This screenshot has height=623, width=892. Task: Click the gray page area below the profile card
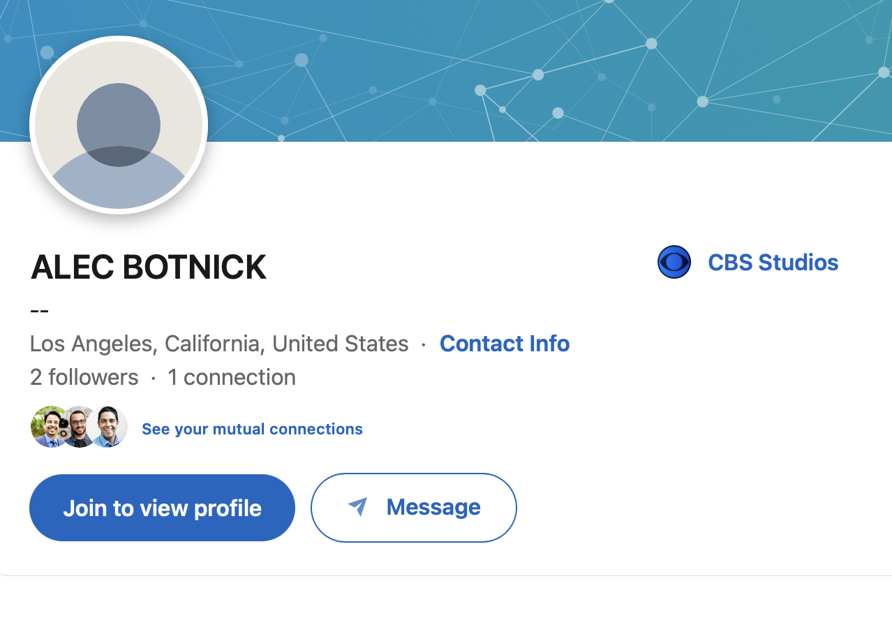point(446,601)
